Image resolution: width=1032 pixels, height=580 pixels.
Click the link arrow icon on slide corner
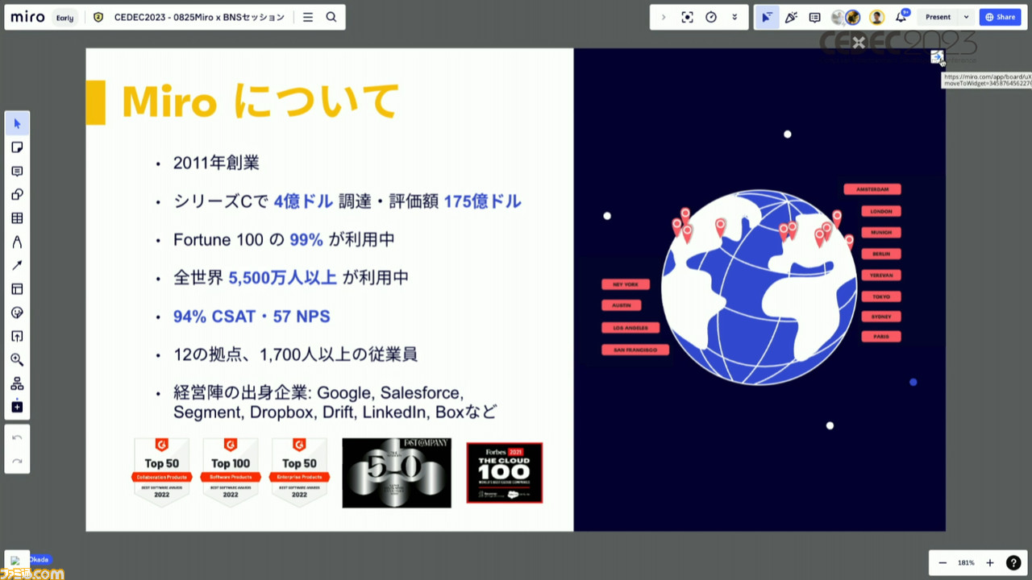(937, 57)
